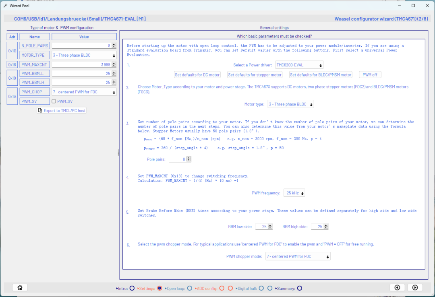Click the 0x1B address cell

tap(12, 51)
